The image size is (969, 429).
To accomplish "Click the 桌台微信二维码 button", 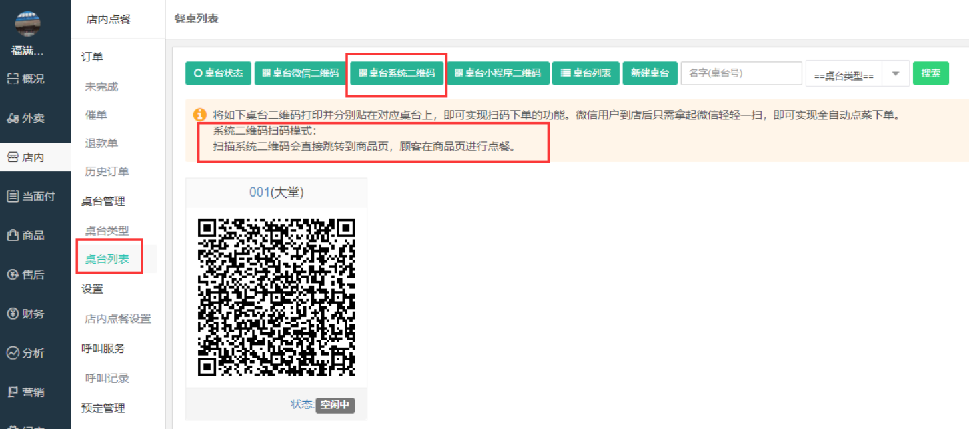I will 300,73.
